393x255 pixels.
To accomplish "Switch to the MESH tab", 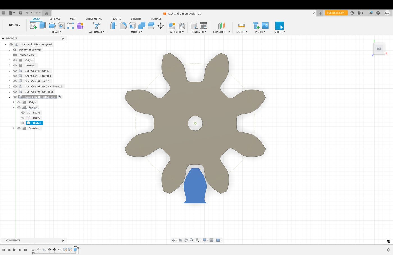I will tap(73, 19).
